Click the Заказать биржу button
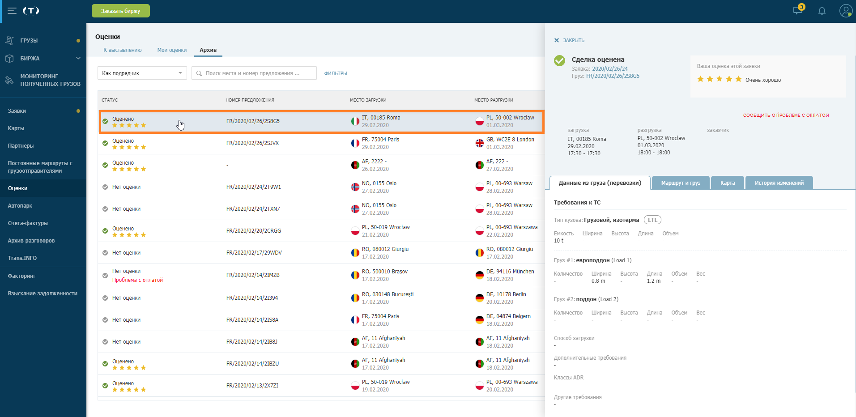Viewport: 856px width, 417px height. pyautogui.click(x=121, y=11)
